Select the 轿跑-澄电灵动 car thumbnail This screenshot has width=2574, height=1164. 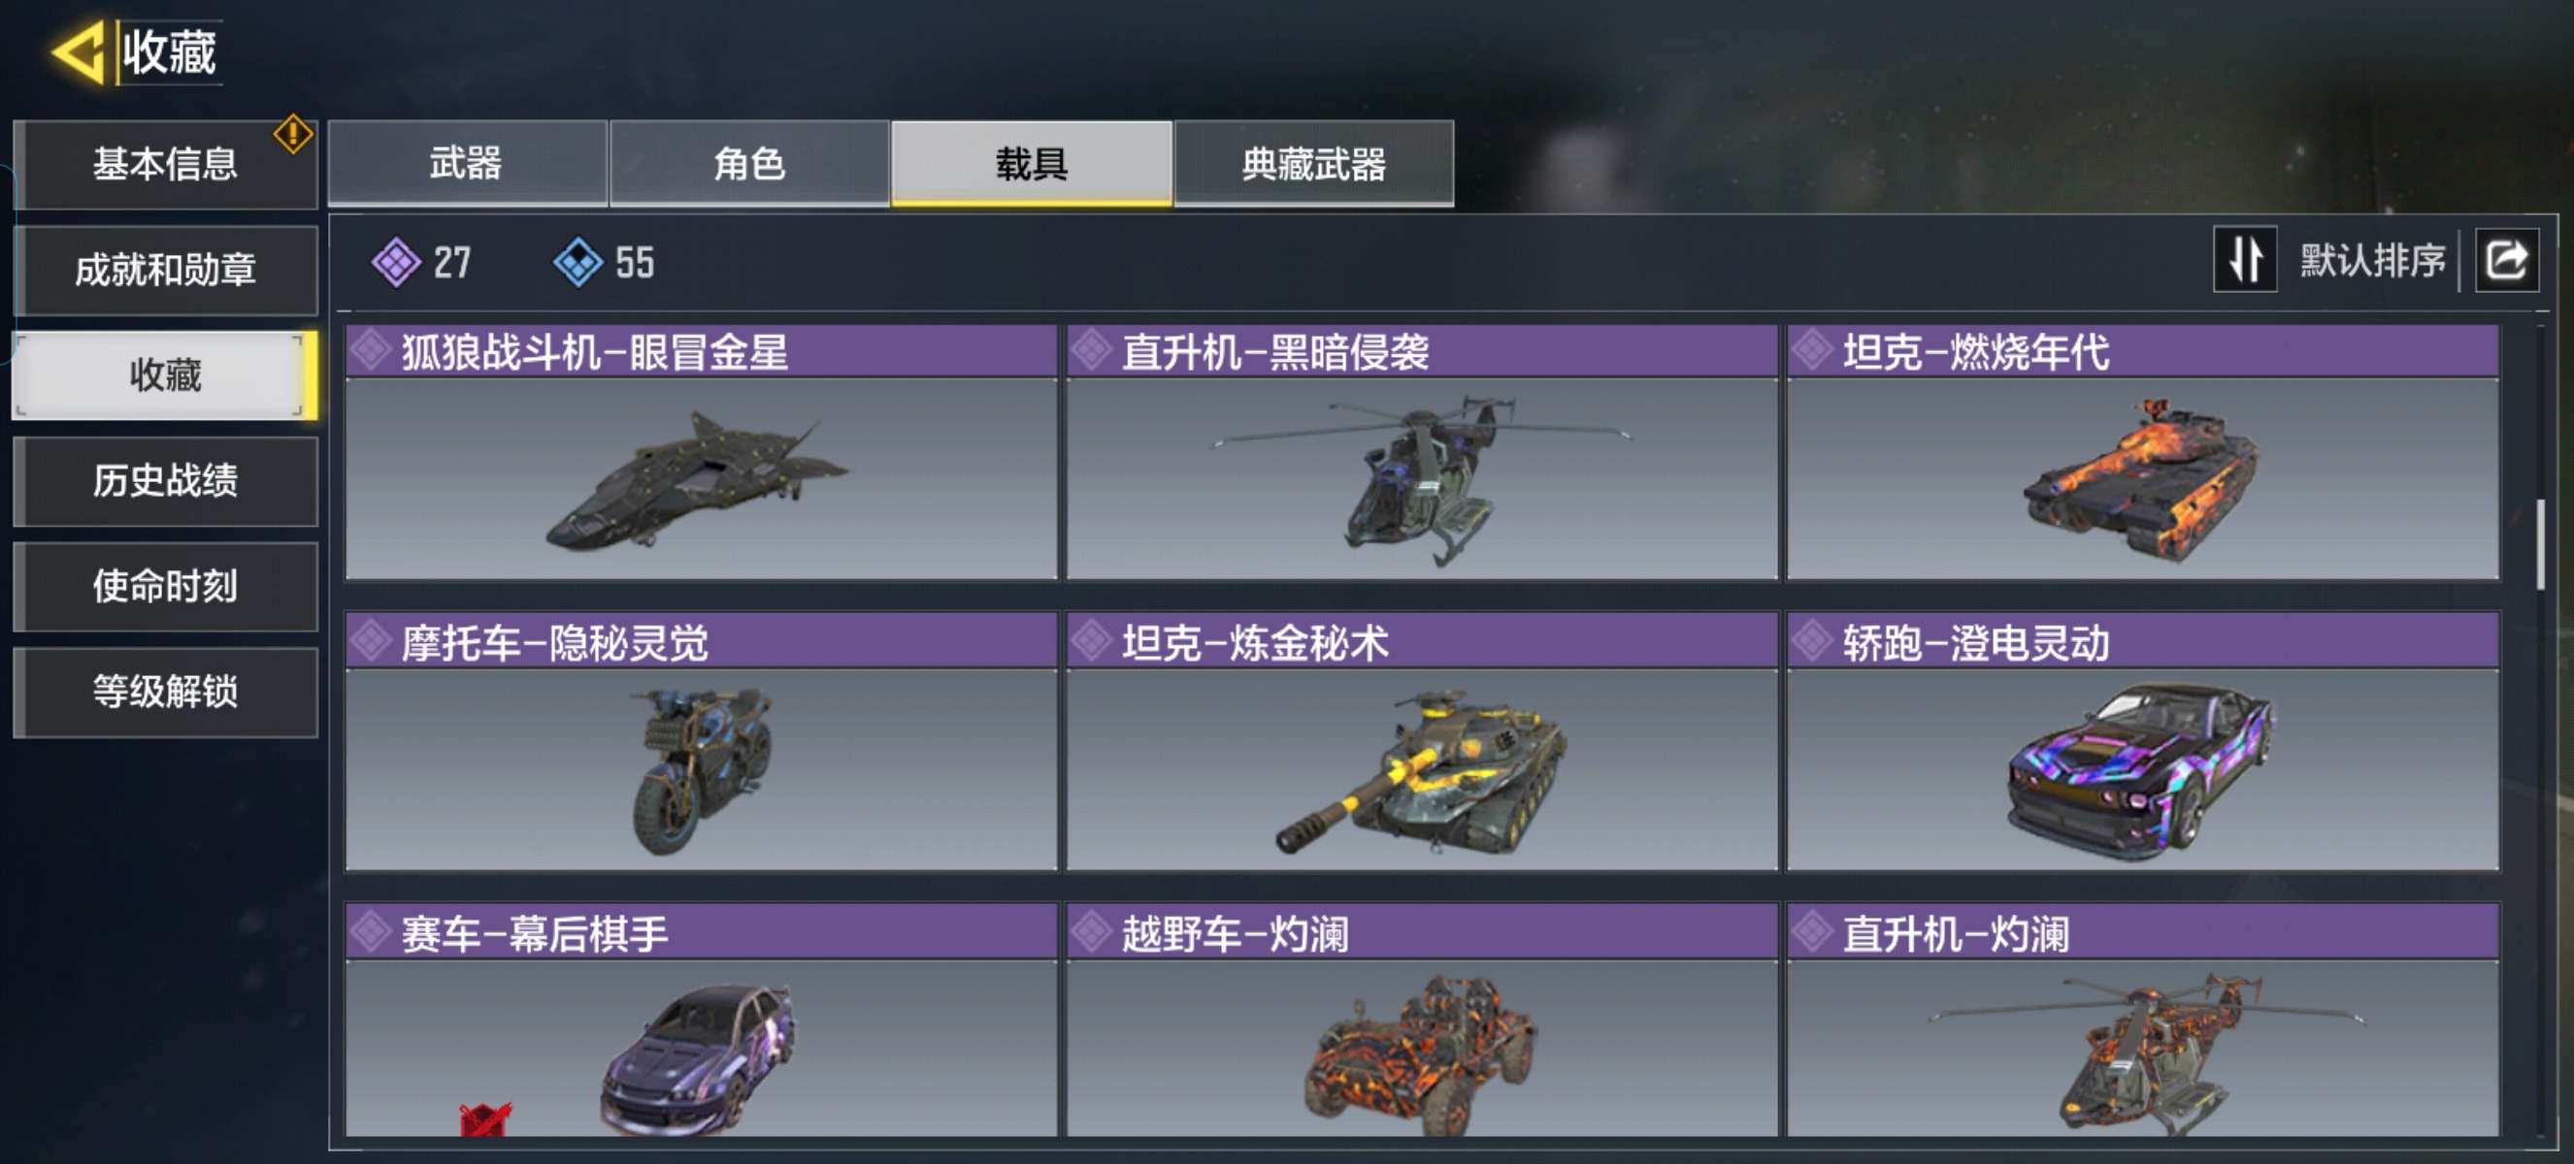coord(2141,769)
